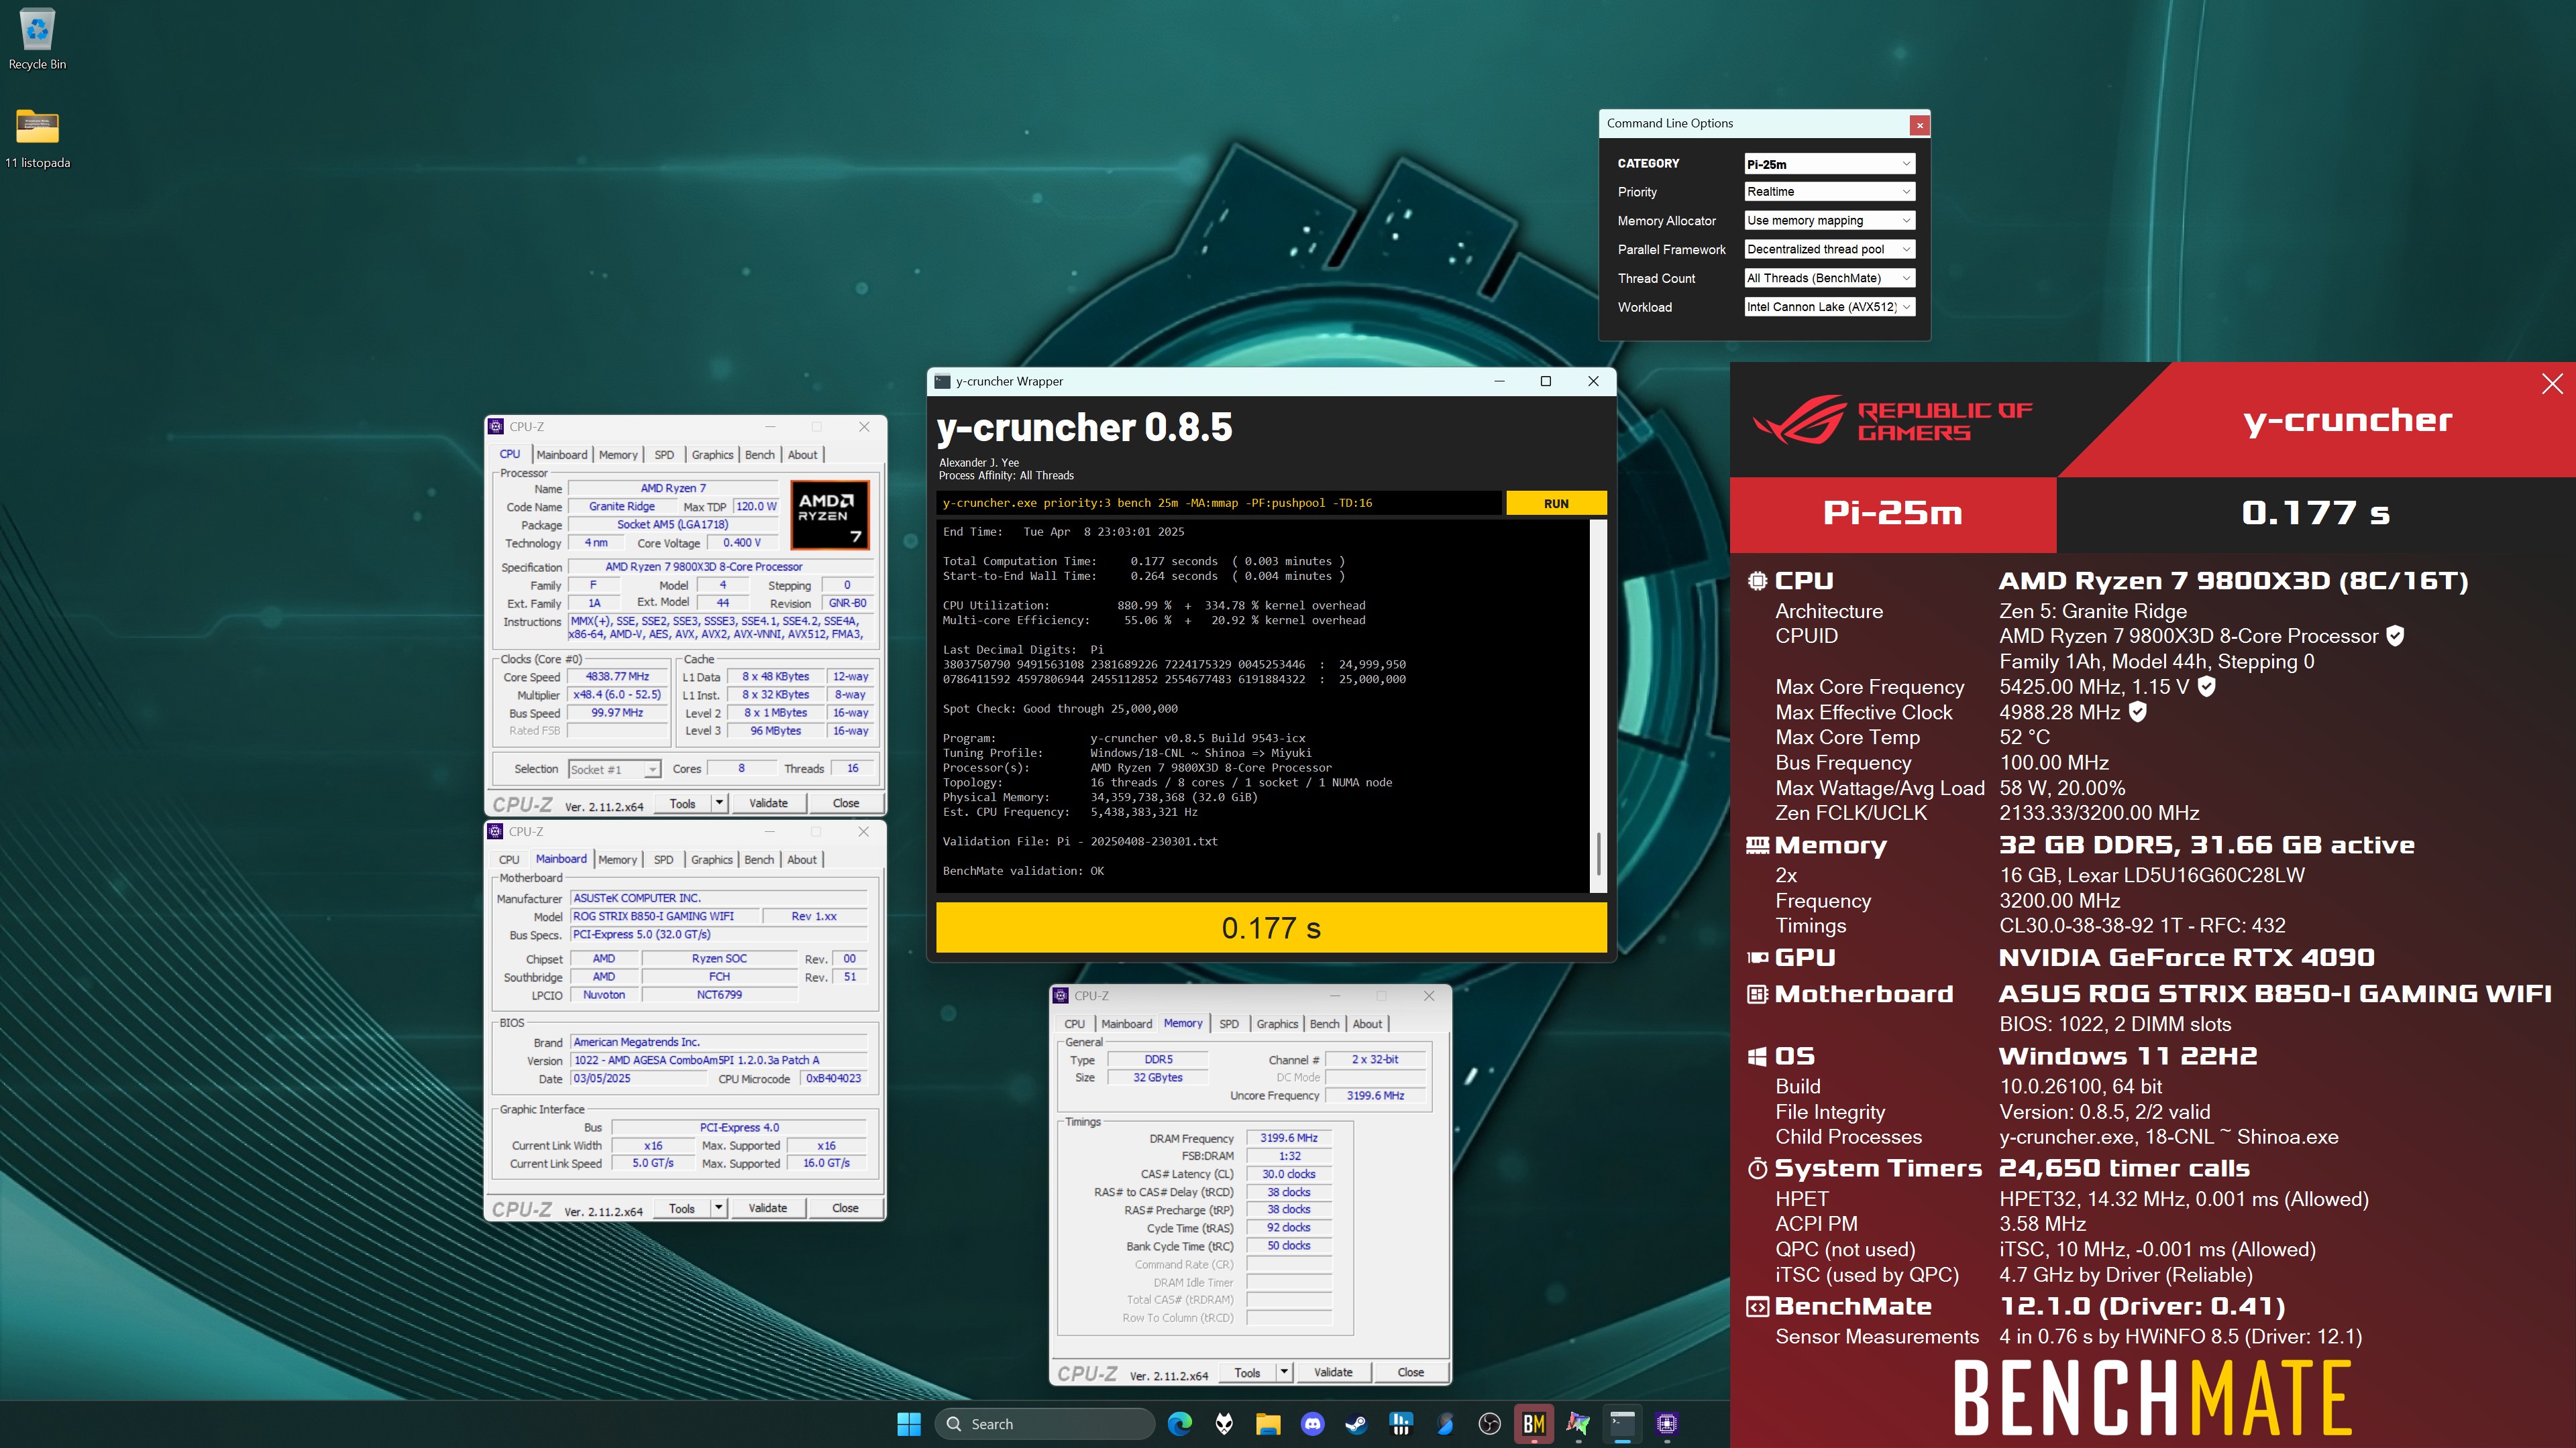Click Close button in CPU-Z Mainboard window
This screenshot has width=2576, height=1448.
tap(845, 1208)
